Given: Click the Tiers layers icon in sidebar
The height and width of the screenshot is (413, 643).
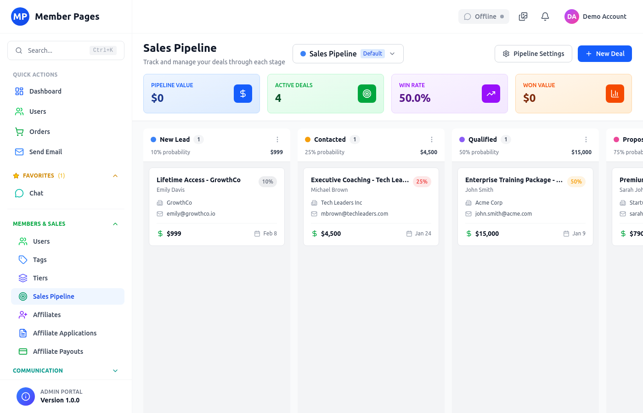Looking at the screenshot, I should pyautogui.click(x=23, y=278).
